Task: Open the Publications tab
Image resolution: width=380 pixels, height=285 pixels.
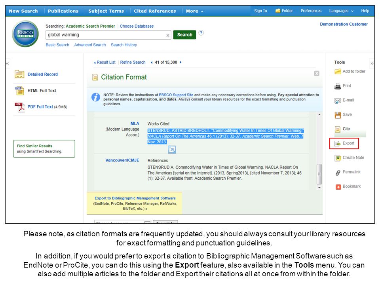Action: 63,11
